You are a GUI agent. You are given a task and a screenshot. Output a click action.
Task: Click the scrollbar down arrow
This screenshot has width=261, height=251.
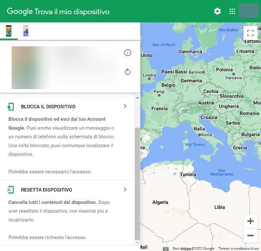137,242
